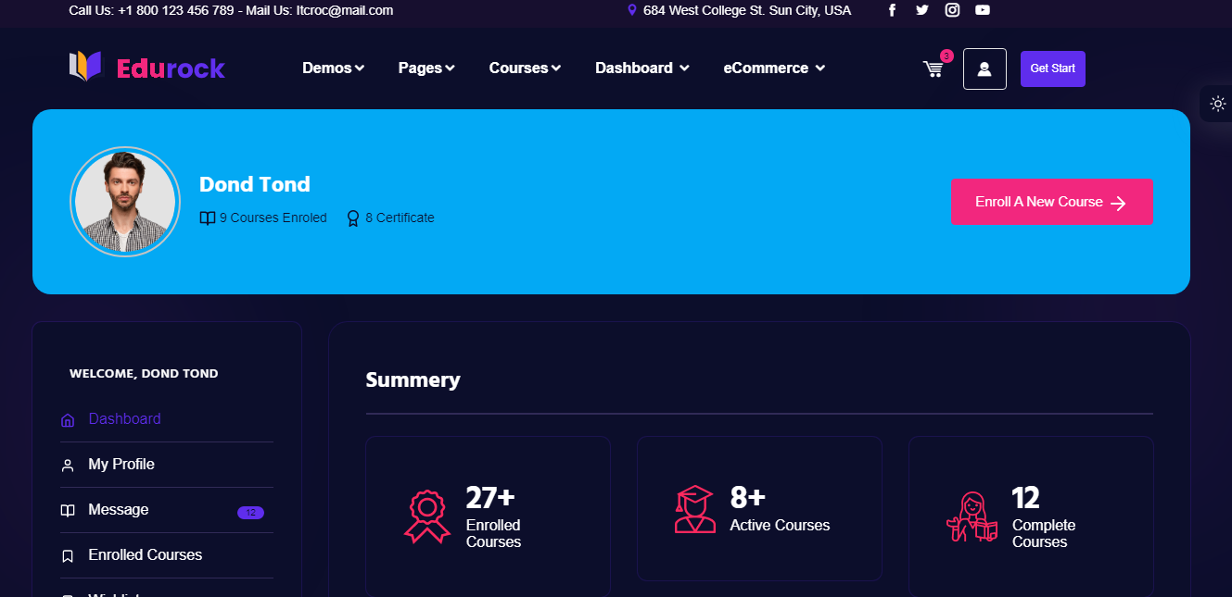Click the user account icon button
The image size is (1232, 597).
[984, 69]
